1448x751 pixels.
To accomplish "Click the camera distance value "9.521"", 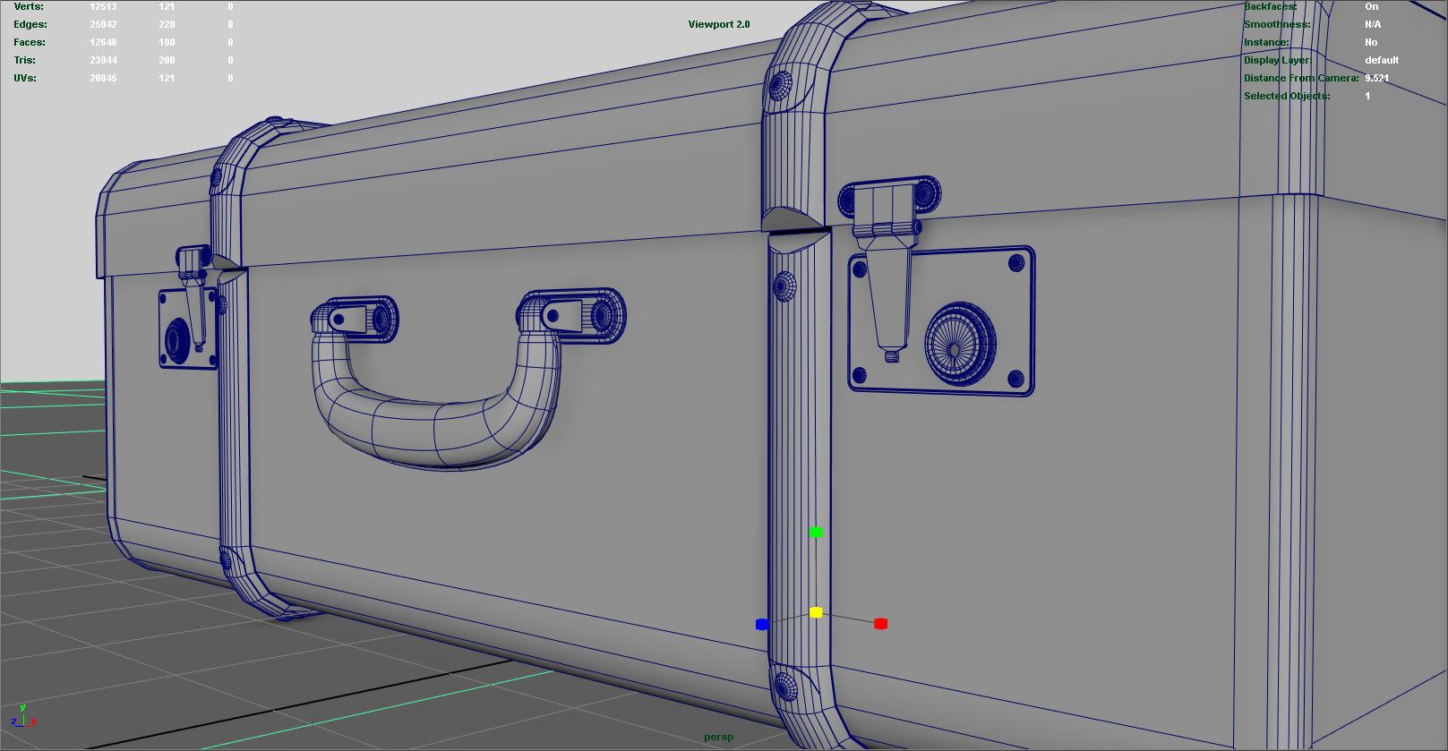I will pos(1377,78).
